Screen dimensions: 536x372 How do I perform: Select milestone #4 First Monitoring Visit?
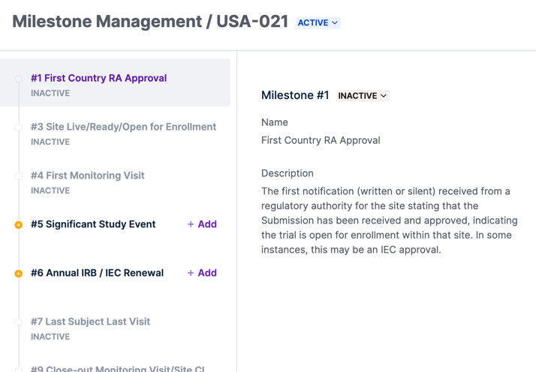click(x=87, y=175)
